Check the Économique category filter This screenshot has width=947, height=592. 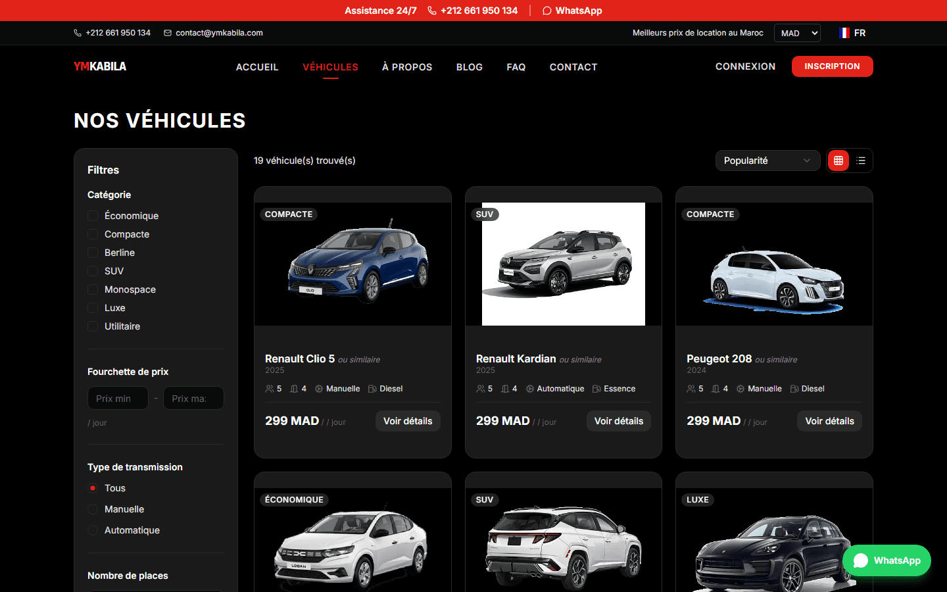(x=93, y=216)
